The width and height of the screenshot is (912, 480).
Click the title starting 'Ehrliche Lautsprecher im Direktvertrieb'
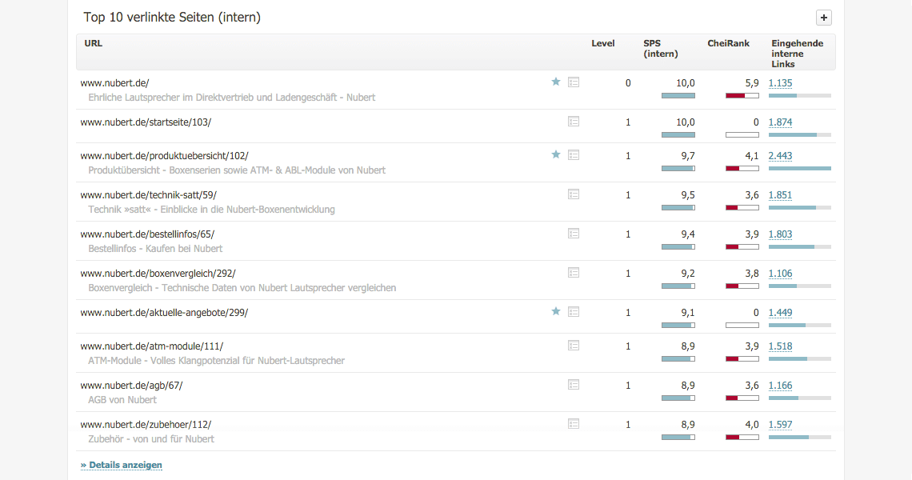pyautogui.click(x=231, y=97)
